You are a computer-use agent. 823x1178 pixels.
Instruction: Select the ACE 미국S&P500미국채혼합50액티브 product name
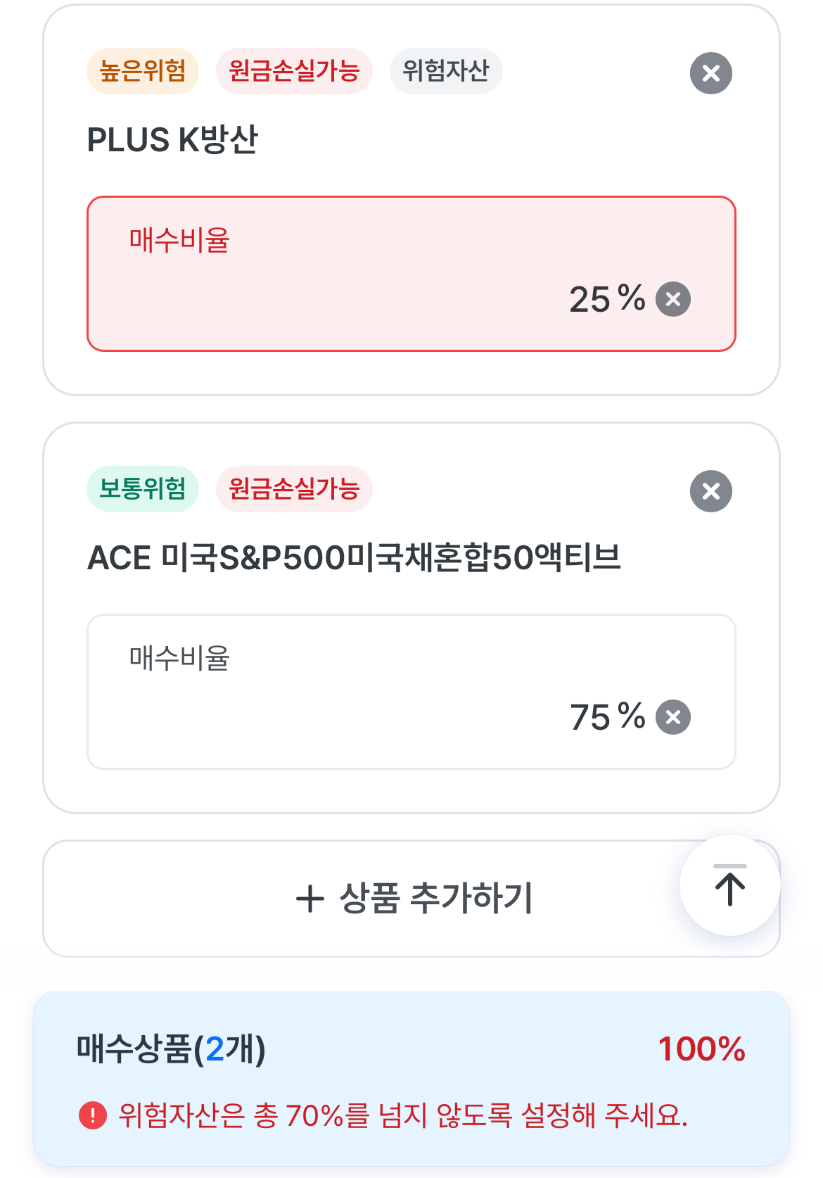[354, 558]
